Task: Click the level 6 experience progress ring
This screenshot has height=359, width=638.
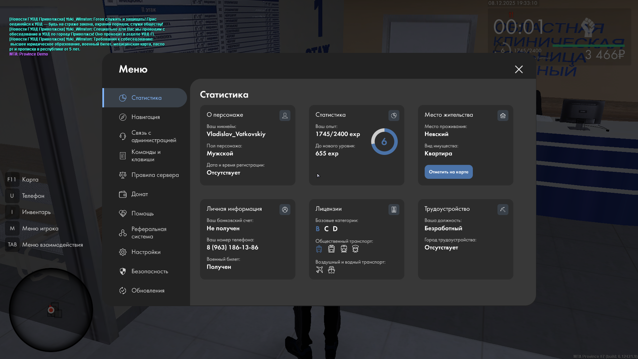Action: coord(384,142)
